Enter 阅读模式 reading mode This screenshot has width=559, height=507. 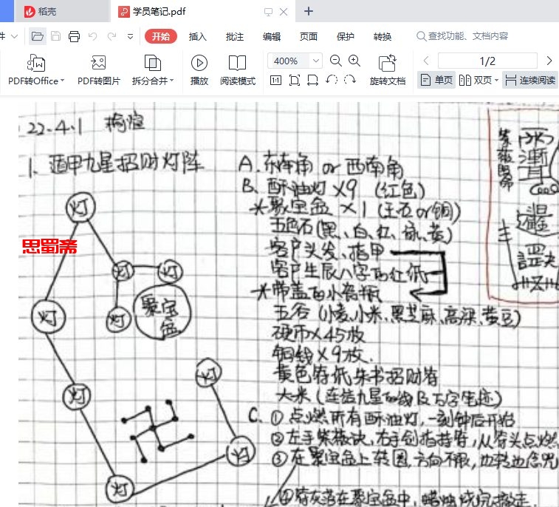pyautogui.click(x=237, y=63)
